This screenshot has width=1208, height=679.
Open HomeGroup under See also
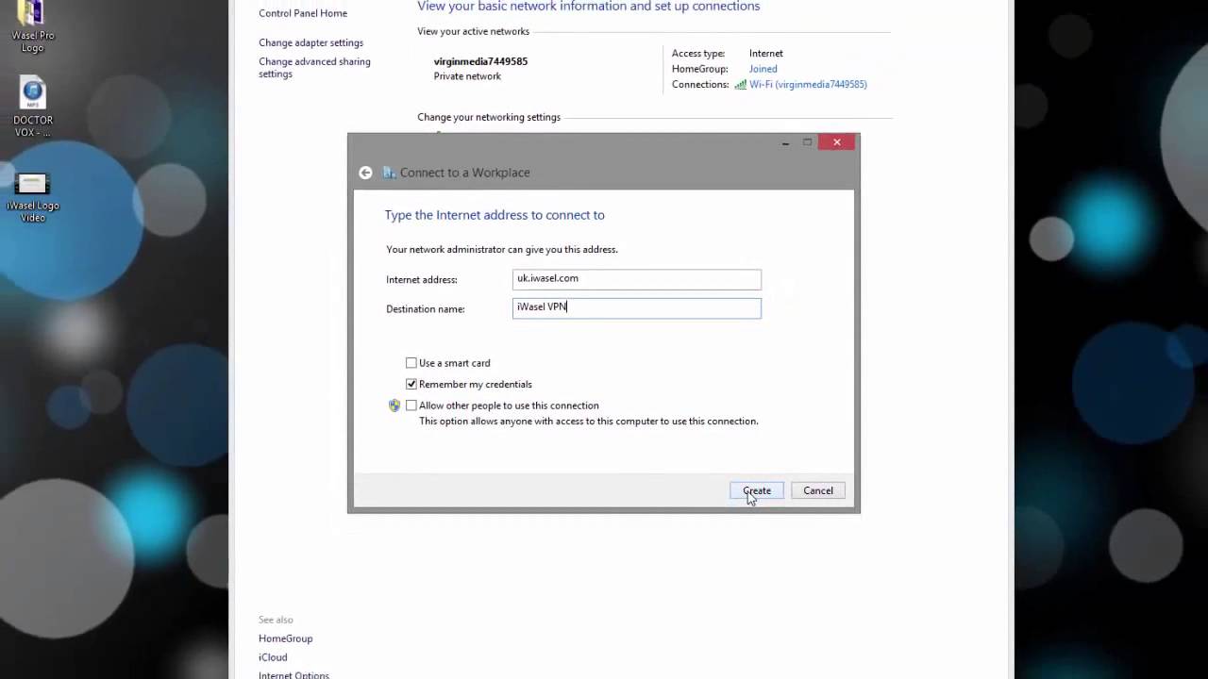point(285,638)
